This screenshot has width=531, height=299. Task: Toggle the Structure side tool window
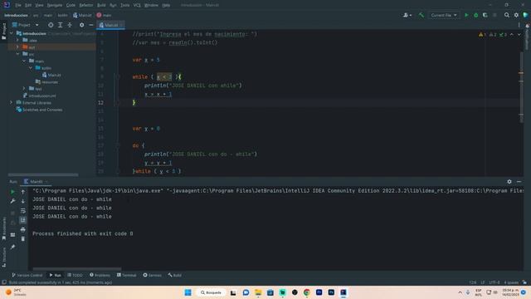point(3,257)
